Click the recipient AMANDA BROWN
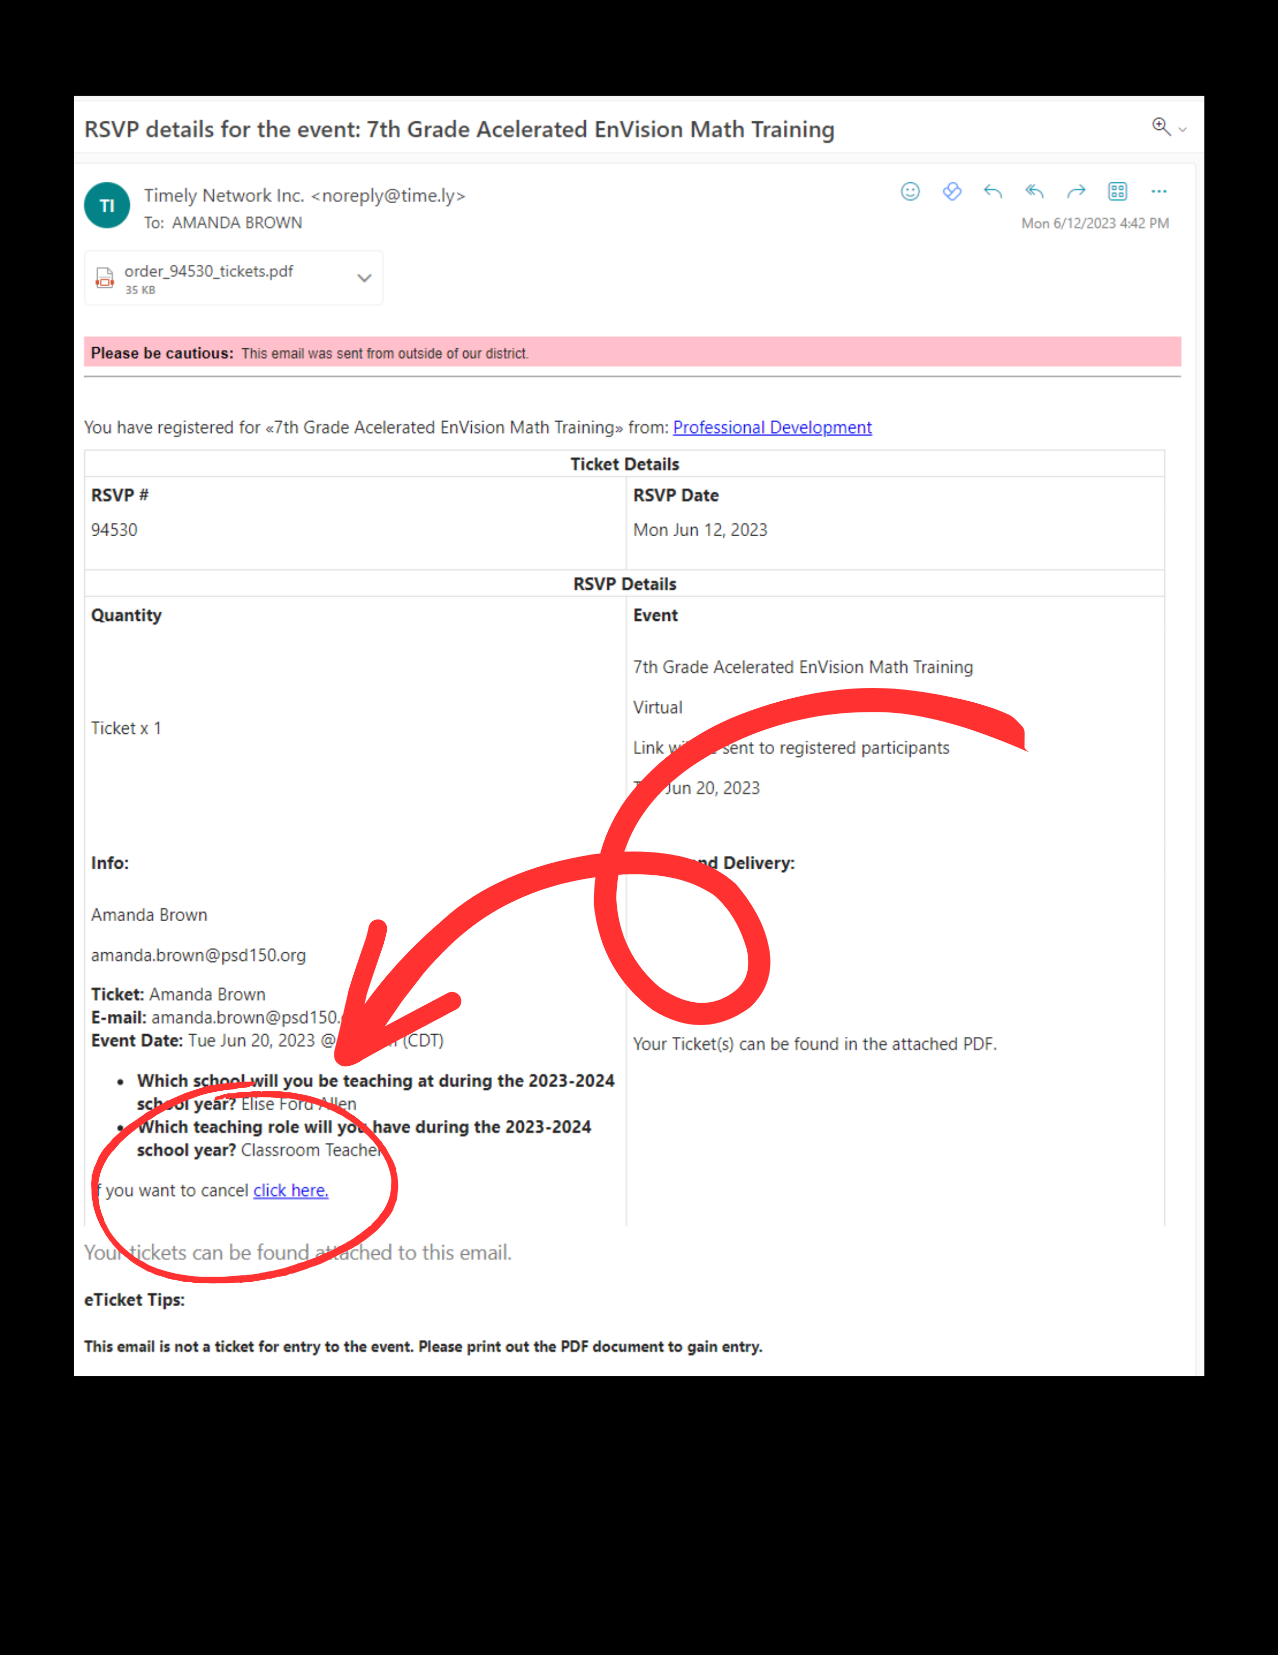 tap(237, 223)
